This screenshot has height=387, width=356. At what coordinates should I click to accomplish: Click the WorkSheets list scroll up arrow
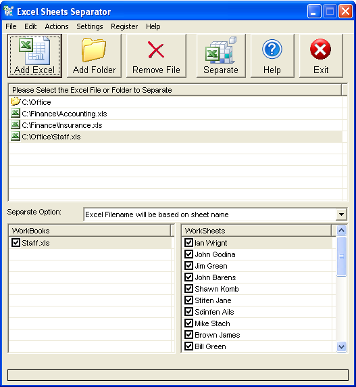pos(341,231)
